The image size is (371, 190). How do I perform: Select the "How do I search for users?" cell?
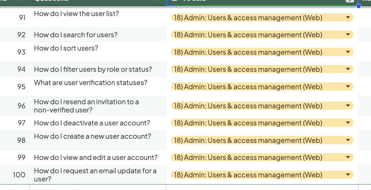[x=98, y=35]
